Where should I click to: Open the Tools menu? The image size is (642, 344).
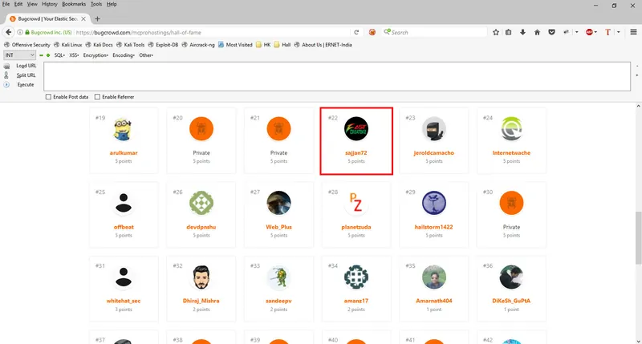(x=96, y=4)
